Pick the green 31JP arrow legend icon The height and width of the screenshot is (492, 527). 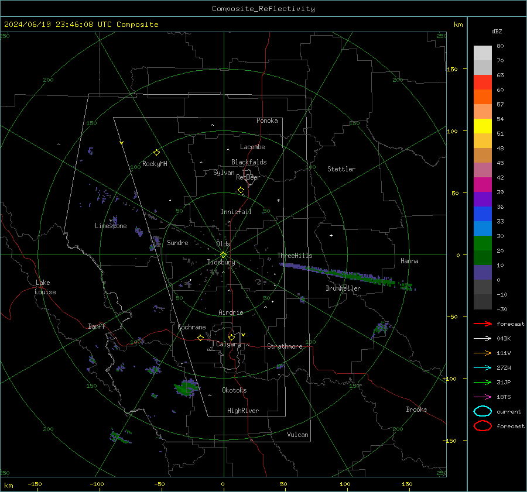[482, 382]
